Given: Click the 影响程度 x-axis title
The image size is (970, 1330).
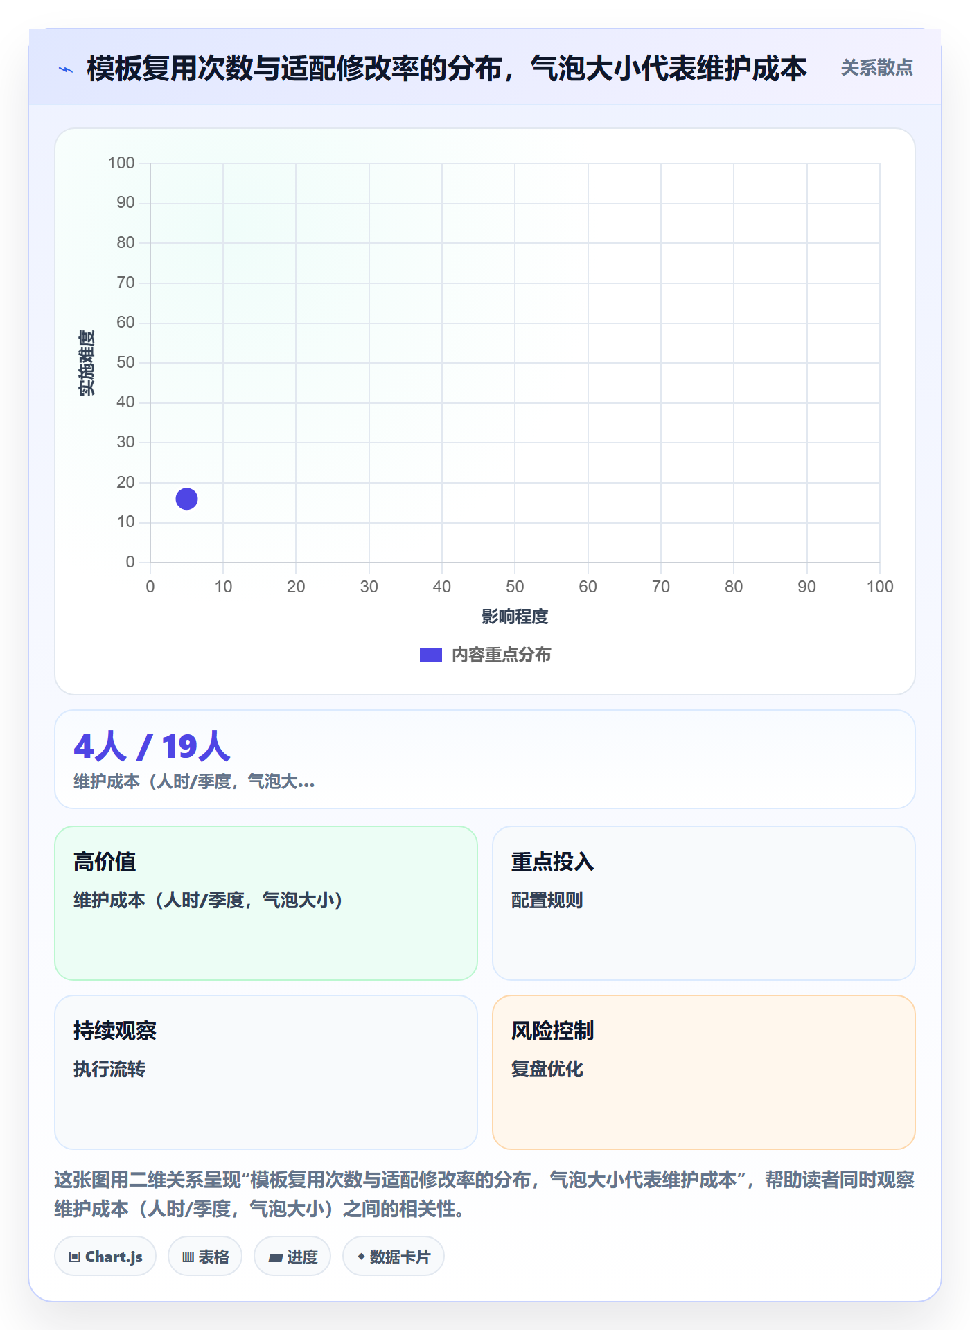Looking at the screenshot, I should 515,617.
